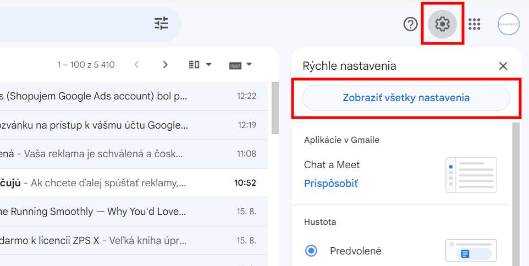
Task: Click the '1 – 100 z 5 410' counter
Action: [x=86, y=64]
